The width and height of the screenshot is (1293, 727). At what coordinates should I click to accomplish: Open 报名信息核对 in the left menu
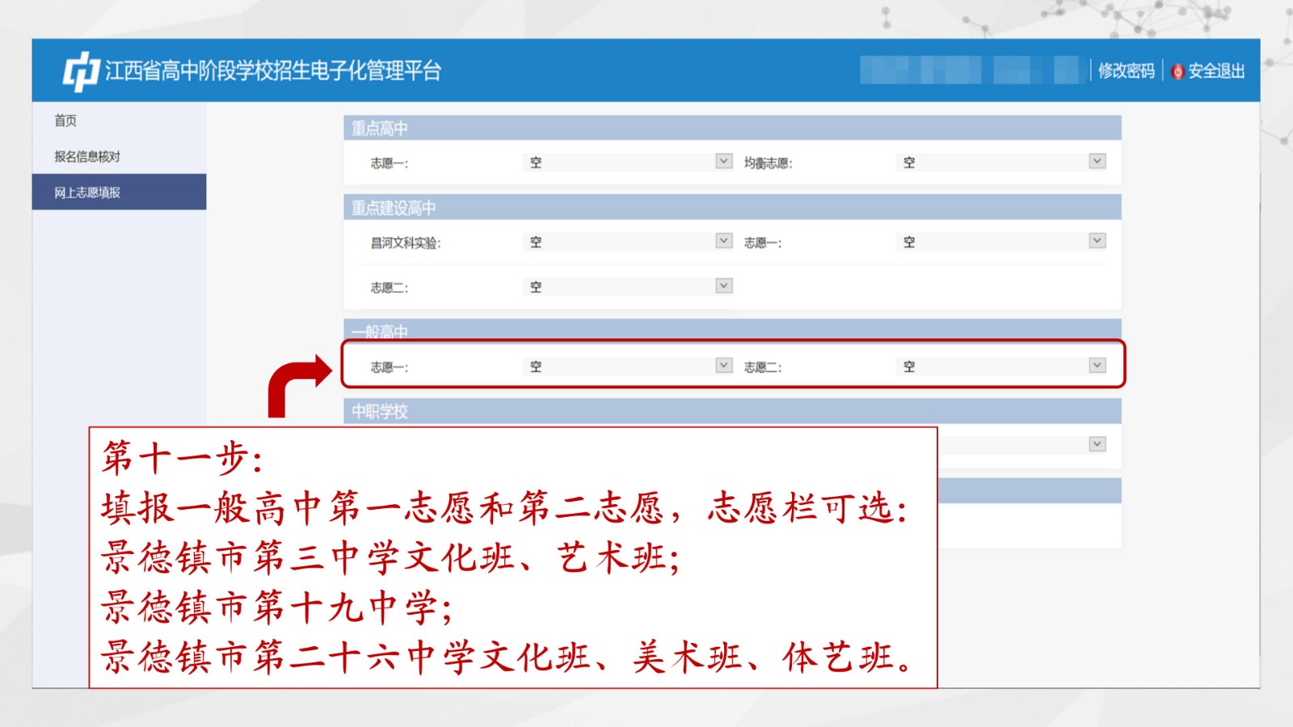[87, 157]
